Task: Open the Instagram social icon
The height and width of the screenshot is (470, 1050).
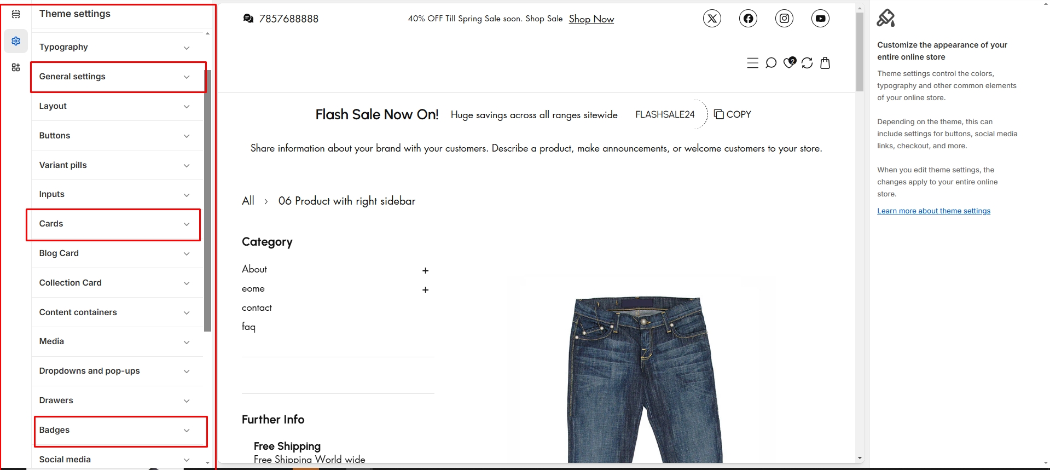Action: pyautogui.click(x=784, y=19)
